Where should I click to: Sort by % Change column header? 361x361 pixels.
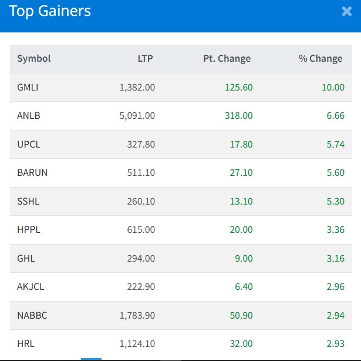(320, 58)
